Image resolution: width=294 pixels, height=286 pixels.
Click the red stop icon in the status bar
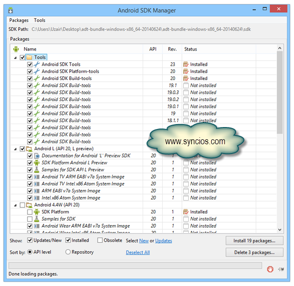270,269
